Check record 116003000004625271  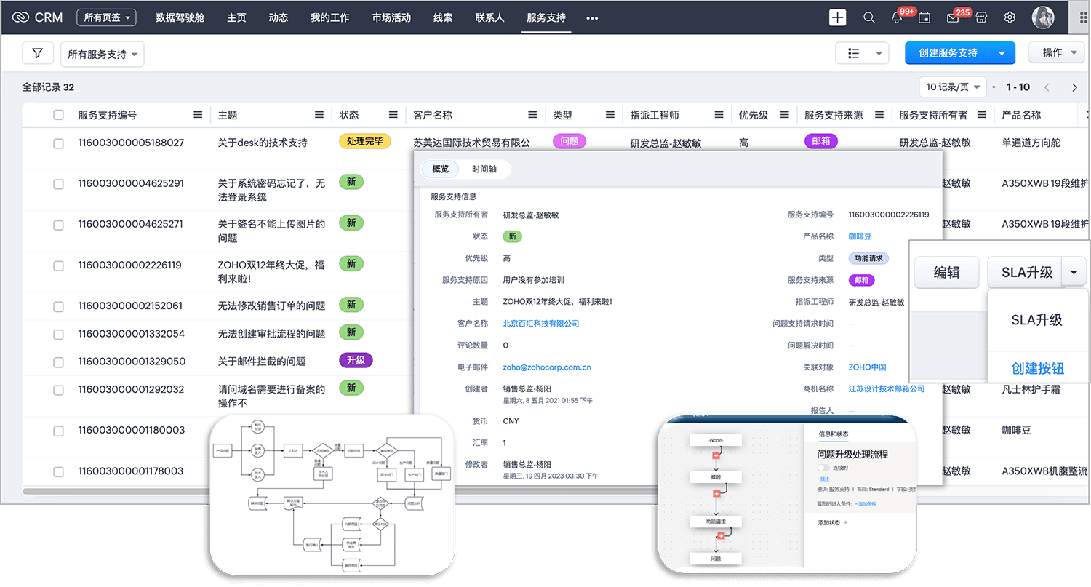[58, 225]
